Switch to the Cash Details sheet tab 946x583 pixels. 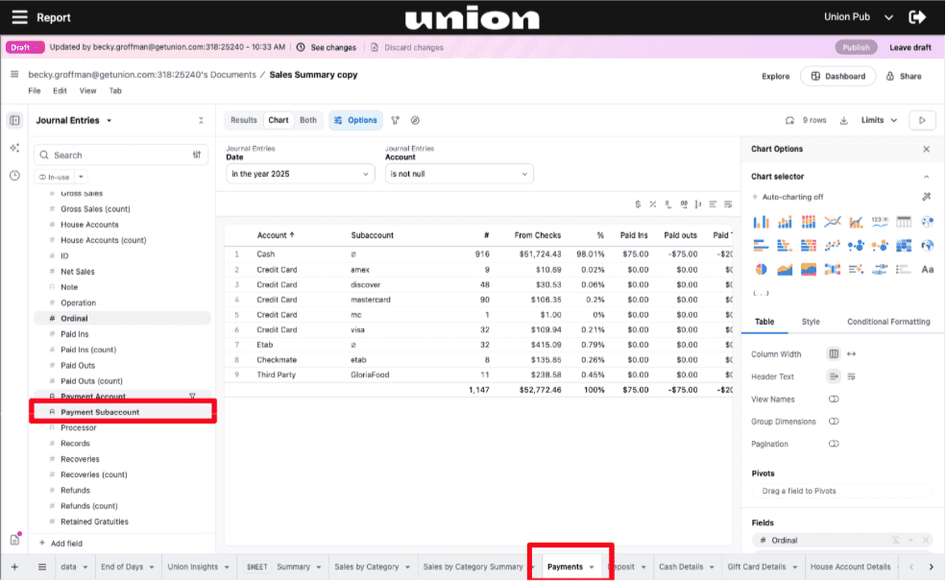680,568
